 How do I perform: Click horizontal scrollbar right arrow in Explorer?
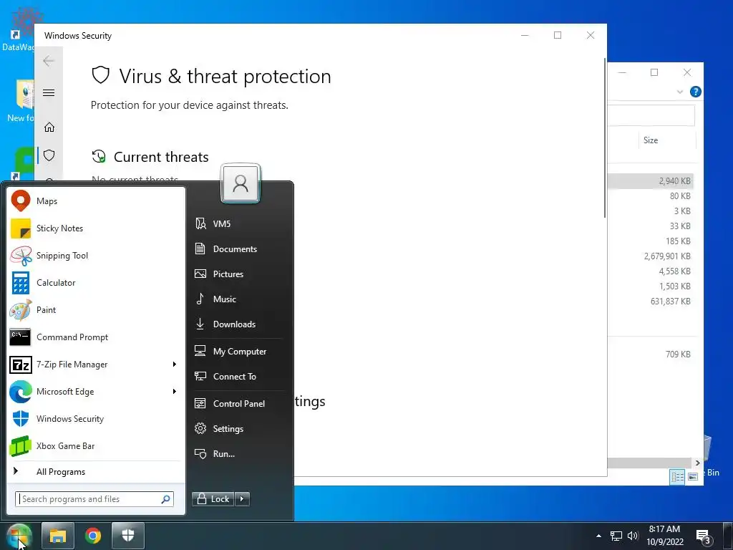(697, 463)
